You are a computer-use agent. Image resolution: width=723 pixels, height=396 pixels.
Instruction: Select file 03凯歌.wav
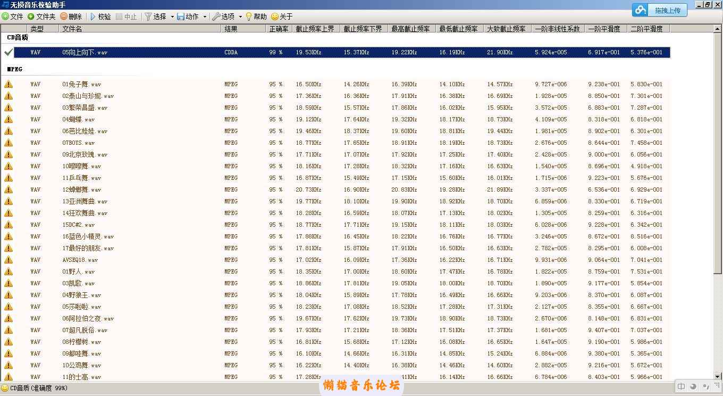(x=78, y=283)
